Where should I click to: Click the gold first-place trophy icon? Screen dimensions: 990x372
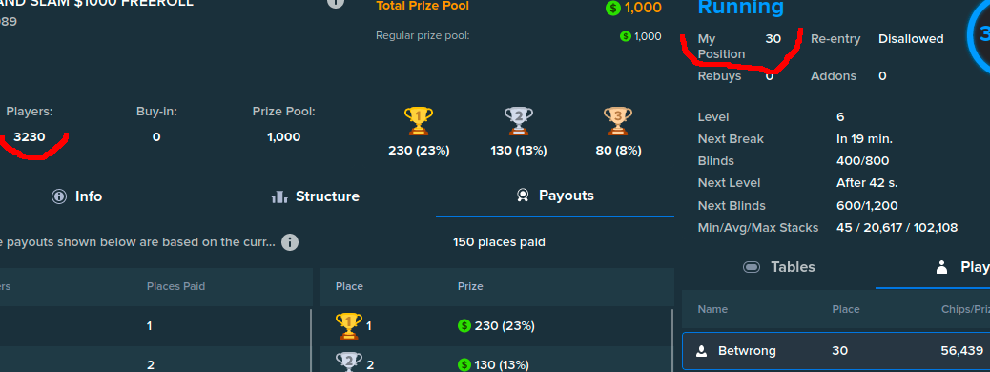point(418,120)
